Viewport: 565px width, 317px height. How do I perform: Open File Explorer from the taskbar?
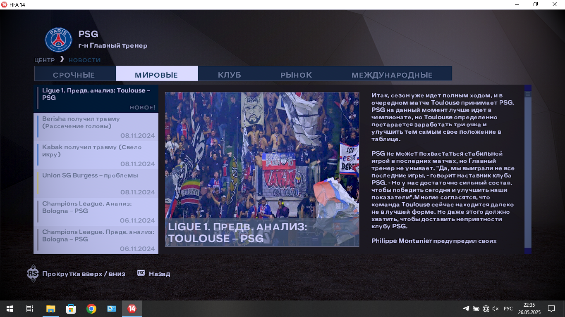(50, 309)
